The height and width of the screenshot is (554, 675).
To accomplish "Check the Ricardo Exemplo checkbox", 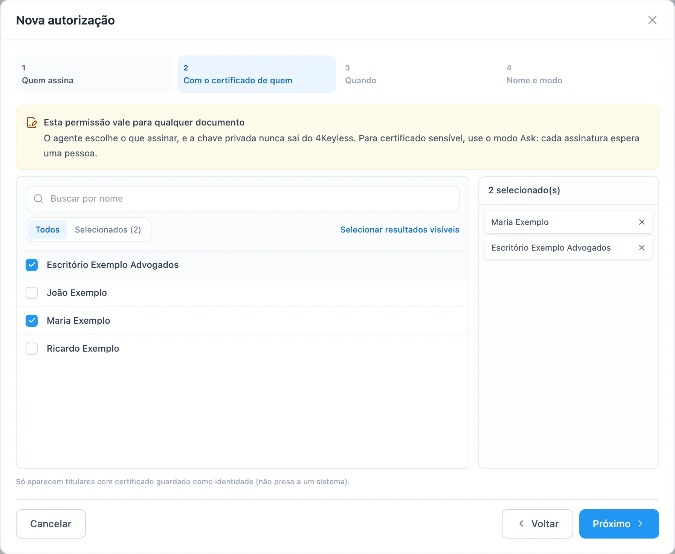I will 32,349.
